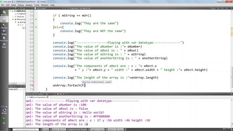
Task: Open the Help mode
Action: pyautogui.click(x=4, y=45)
